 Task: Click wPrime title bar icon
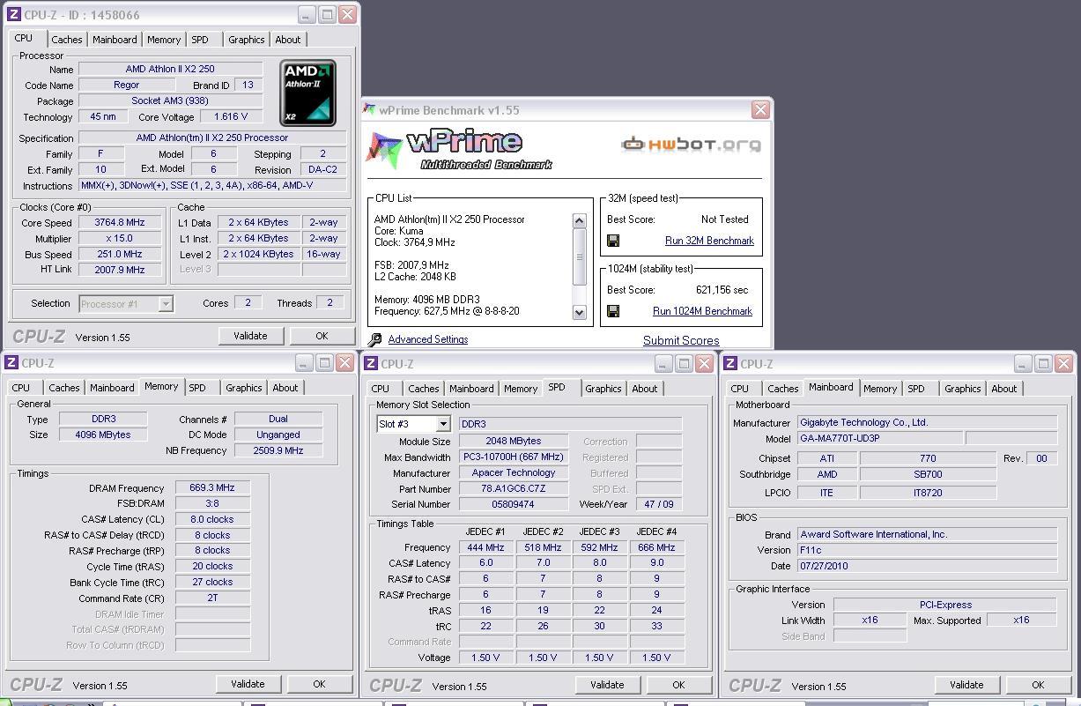pos(369,110)
